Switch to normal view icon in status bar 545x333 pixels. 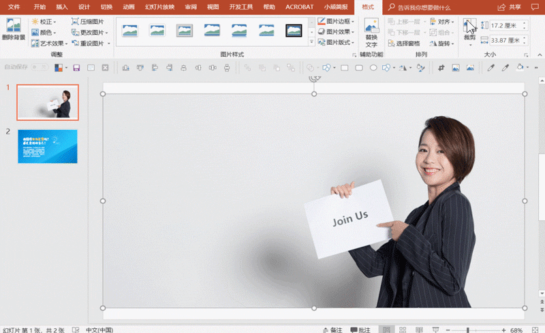click(386, 330)
